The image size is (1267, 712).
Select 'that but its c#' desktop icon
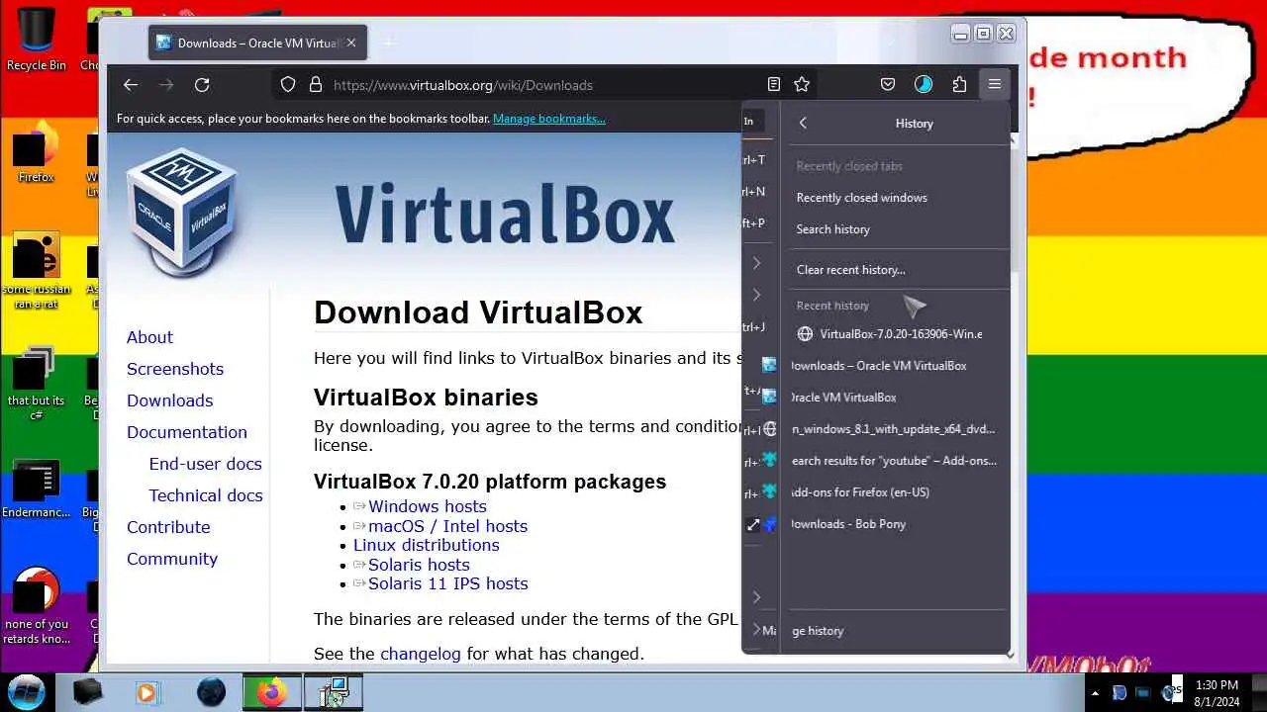point(36,383)
